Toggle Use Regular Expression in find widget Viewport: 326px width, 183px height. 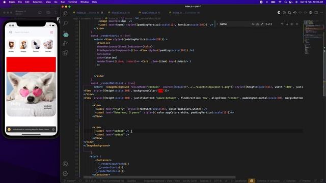pyautogui.click(x=262, y=24)
